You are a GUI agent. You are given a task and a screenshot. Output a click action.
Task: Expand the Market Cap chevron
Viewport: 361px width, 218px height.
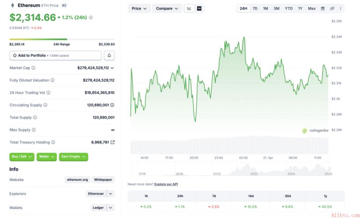(112, 68)
